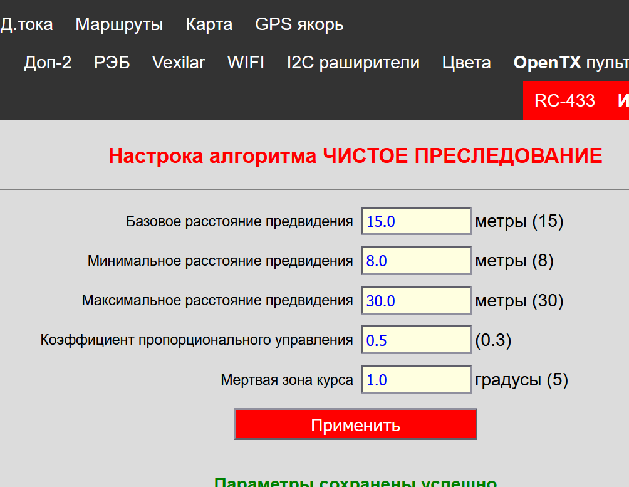Click the Мертвая зона курса input field

click(x=415, y=380)
